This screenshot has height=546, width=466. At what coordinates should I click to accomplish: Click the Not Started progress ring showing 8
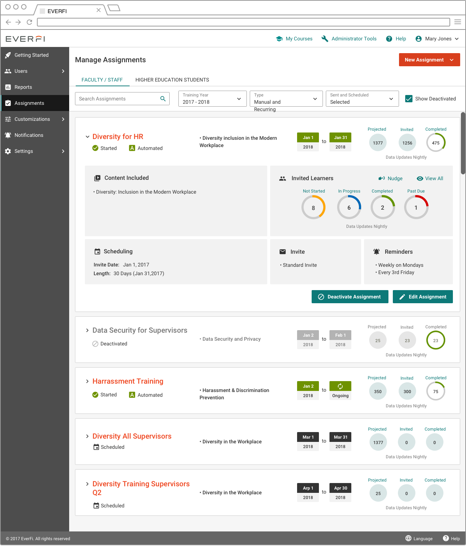coord(313,207)
